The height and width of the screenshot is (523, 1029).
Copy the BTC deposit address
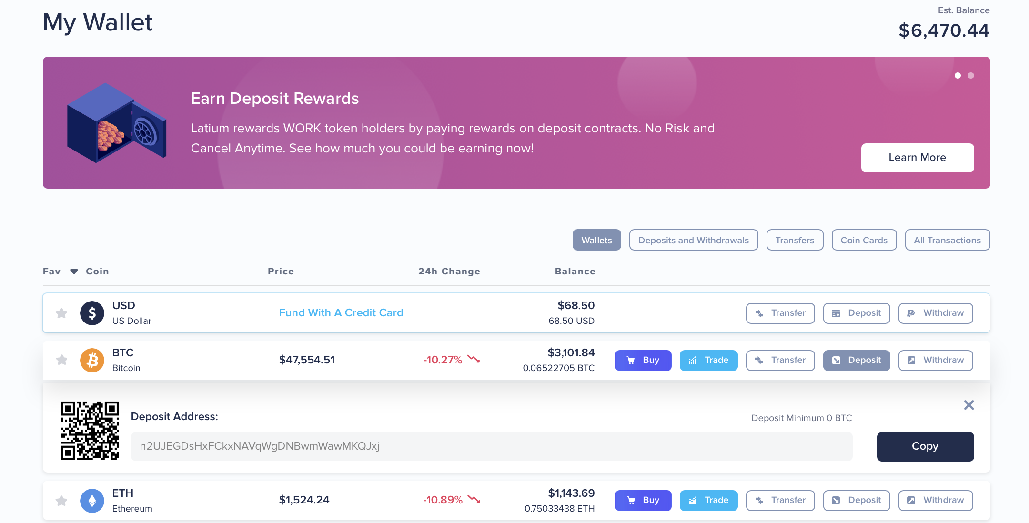(925, 446)
